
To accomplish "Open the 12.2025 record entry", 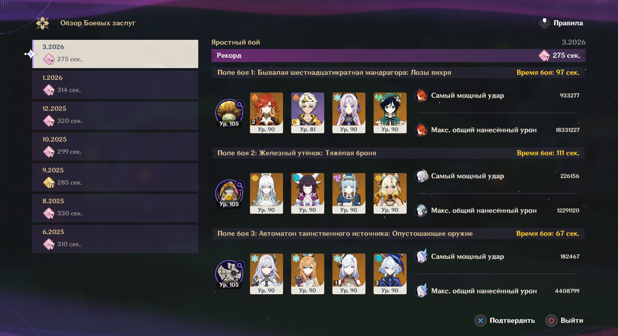I will click(115, 116).
